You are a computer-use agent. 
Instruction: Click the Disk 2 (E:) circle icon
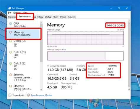tap(11, 63)
